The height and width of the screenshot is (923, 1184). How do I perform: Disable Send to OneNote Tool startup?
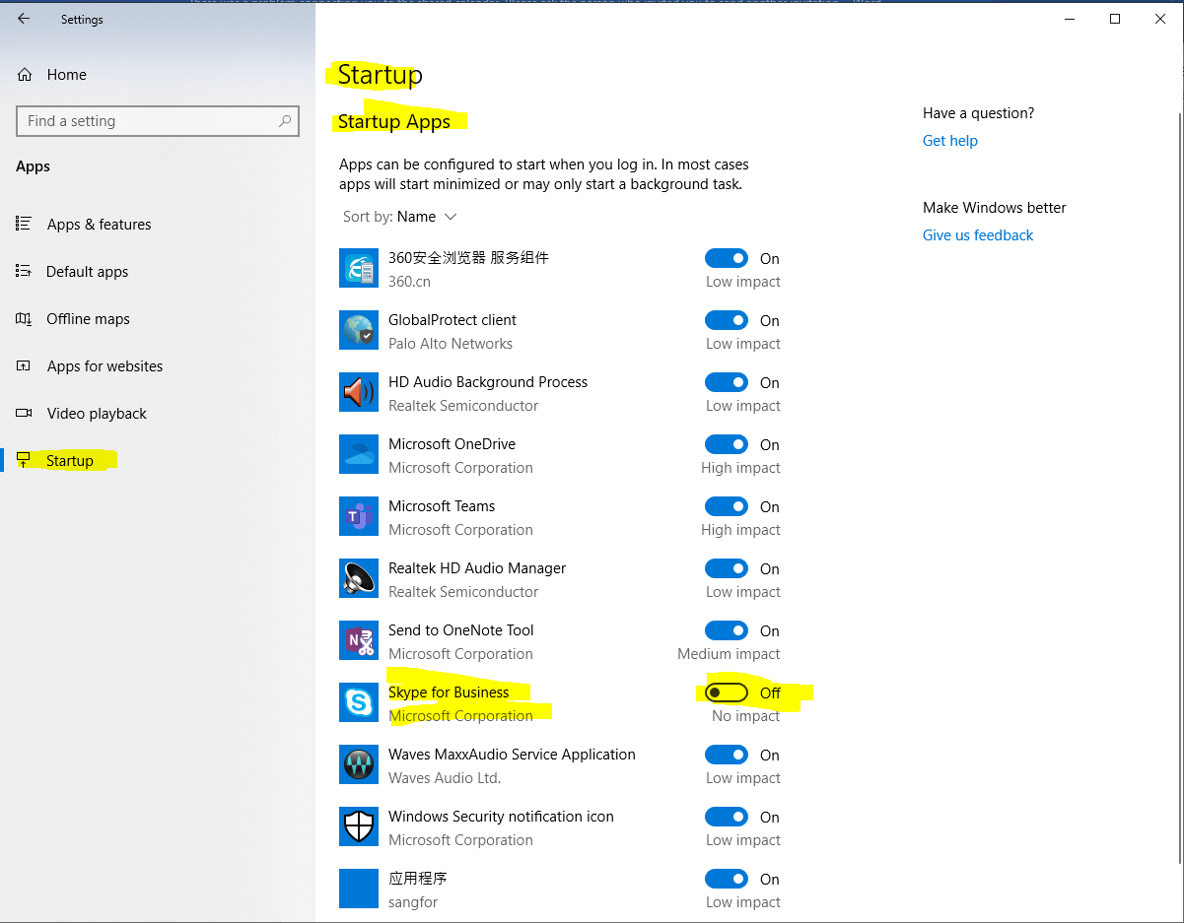[x=727, y=630]
